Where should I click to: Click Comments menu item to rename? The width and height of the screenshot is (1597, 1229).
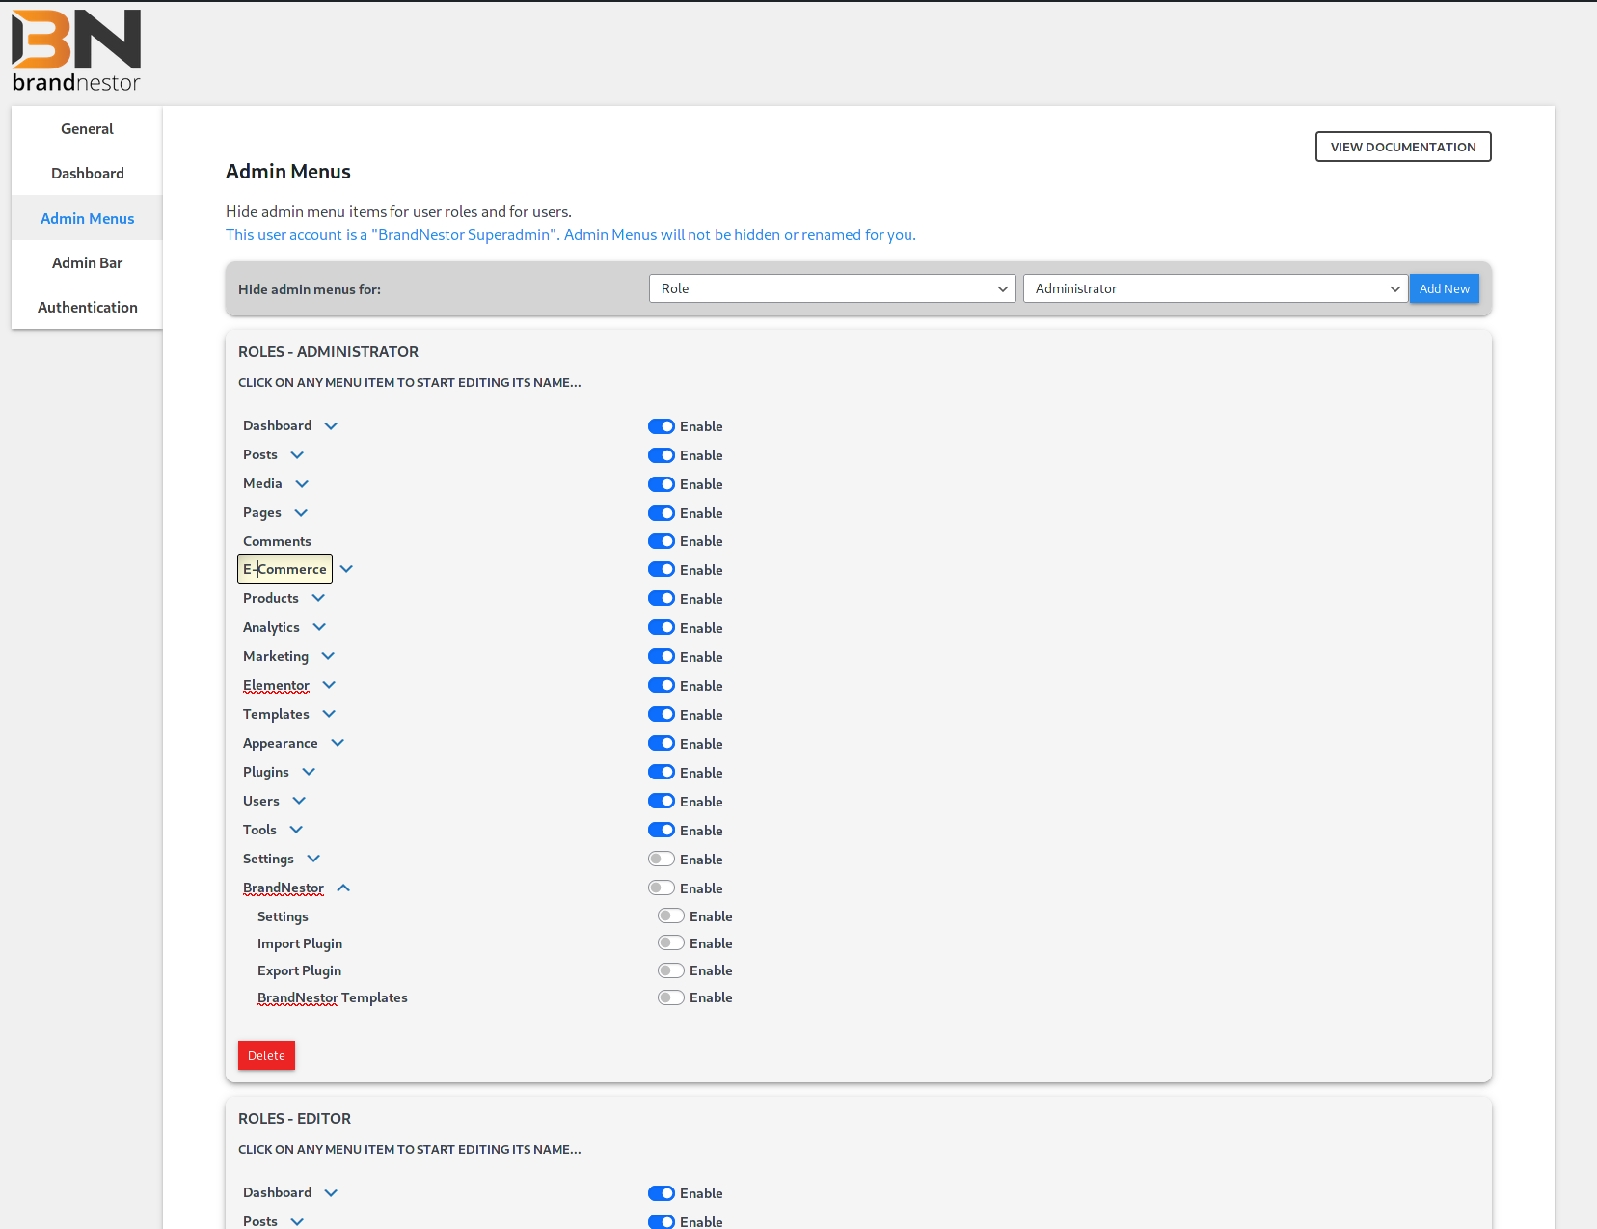tap(277, 541)
